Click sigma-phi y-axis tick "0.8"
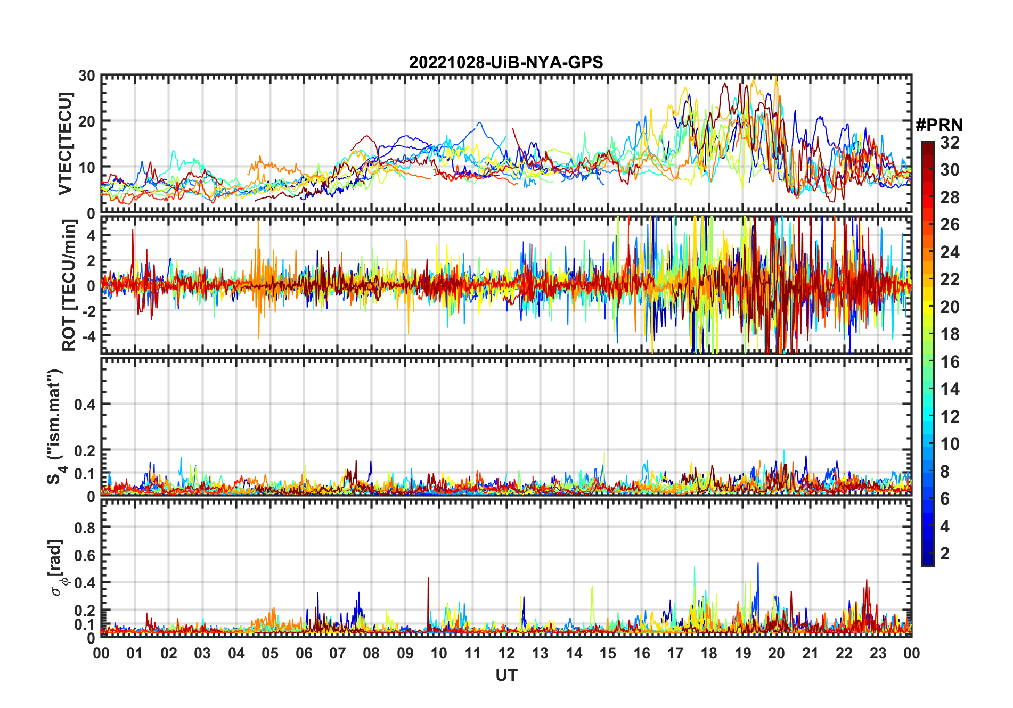Image resolution: width=1013 pixels, height=708 pixels. 85,528
